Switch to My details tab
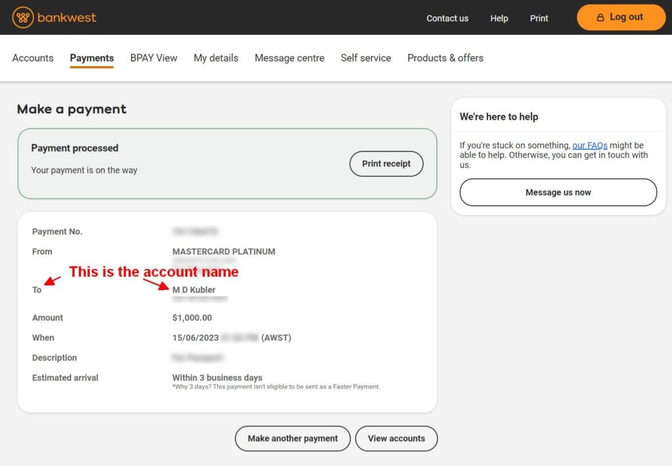672x466 pixels. 216,58
